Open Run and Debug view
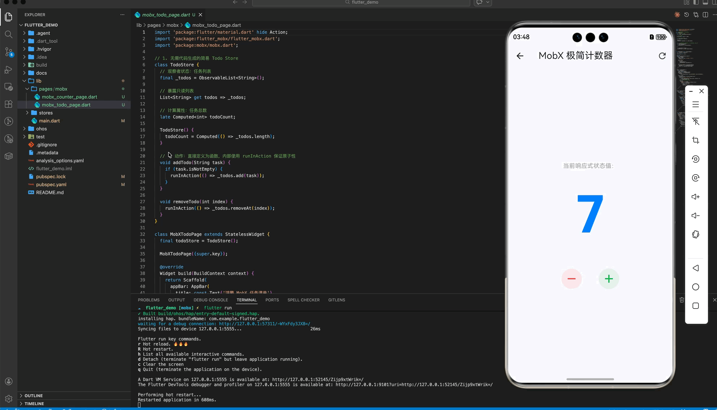The image size is (717, 410). (x=8, y=70)
